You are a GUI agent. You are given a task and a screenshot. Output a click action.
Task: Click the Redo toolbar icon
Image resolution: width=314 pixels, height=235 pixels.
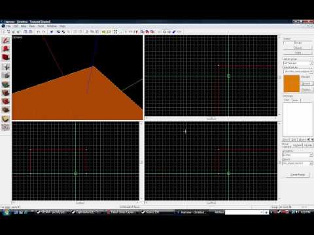click(x=44, y=32)
